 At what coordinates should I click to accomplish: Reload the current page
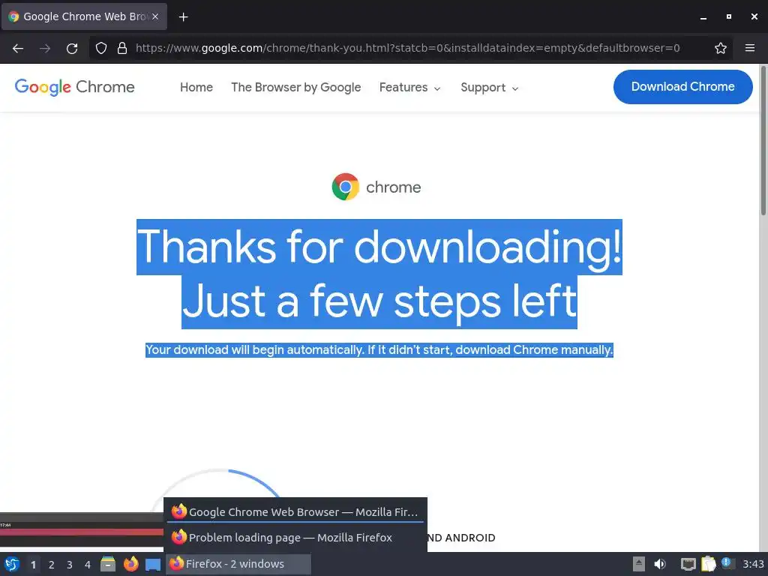(x=72, y=48)
